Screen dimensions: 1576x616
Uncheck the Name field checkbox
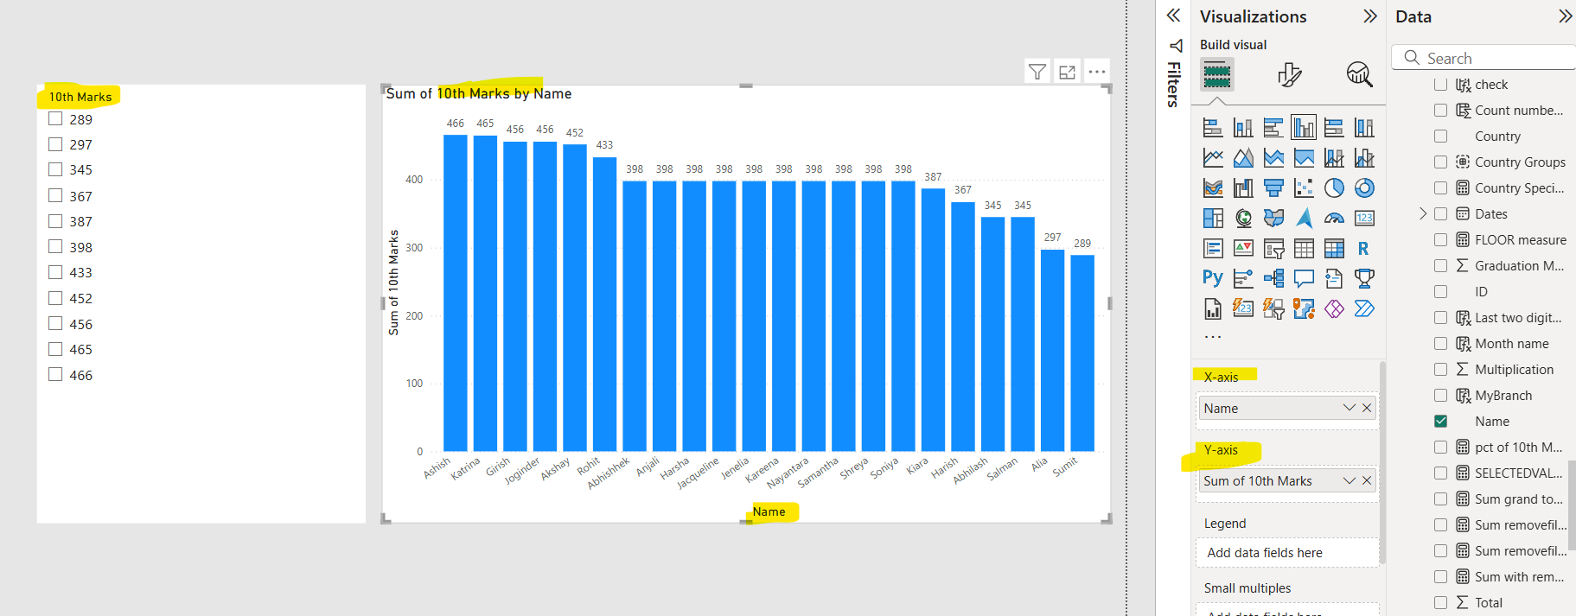(x=1440, y=422)
